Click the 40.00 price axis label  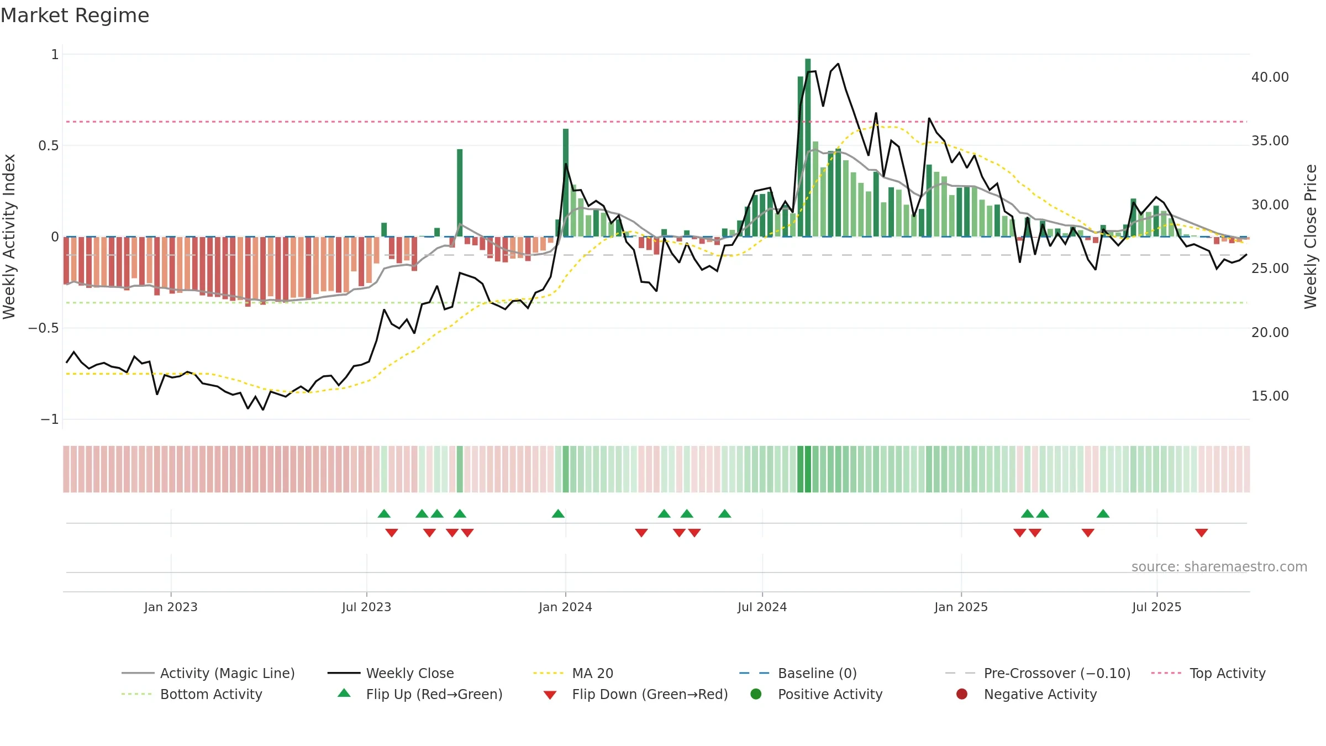tap(1270, 77)
